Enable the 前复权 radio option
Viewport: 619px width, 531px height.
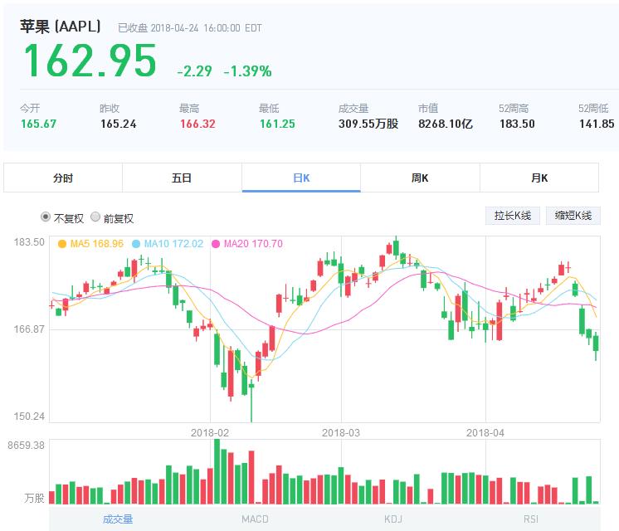95,217
